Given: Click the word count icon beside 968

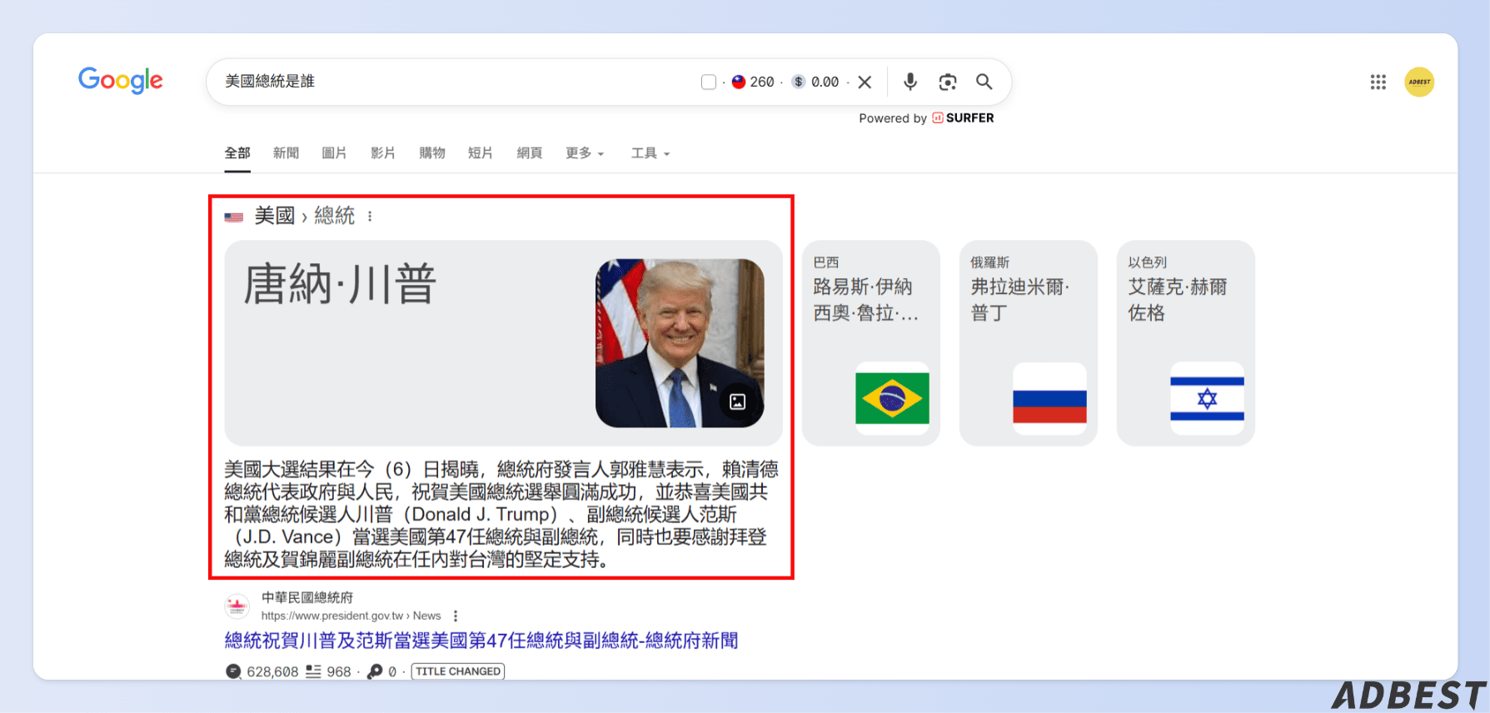Looking at the screenshot, I should pyautogui.click(x=313, y=671).
